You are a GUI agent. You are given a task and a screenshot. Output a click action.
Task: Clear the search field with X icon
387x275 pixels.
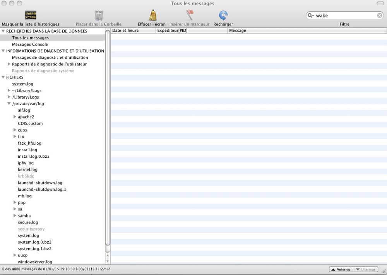click(380, 15)
